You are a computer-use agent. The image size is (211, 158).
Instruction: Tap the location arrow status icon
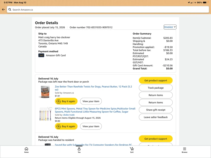pyautogui.click(x=189, y=2)
